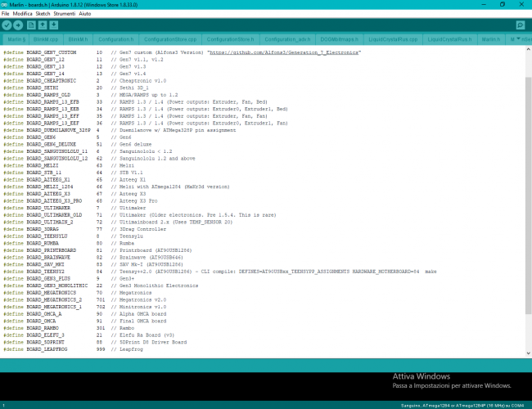This screenshot has width=532, height=409.
Task: Open the File menu
Action: point(6,14)
